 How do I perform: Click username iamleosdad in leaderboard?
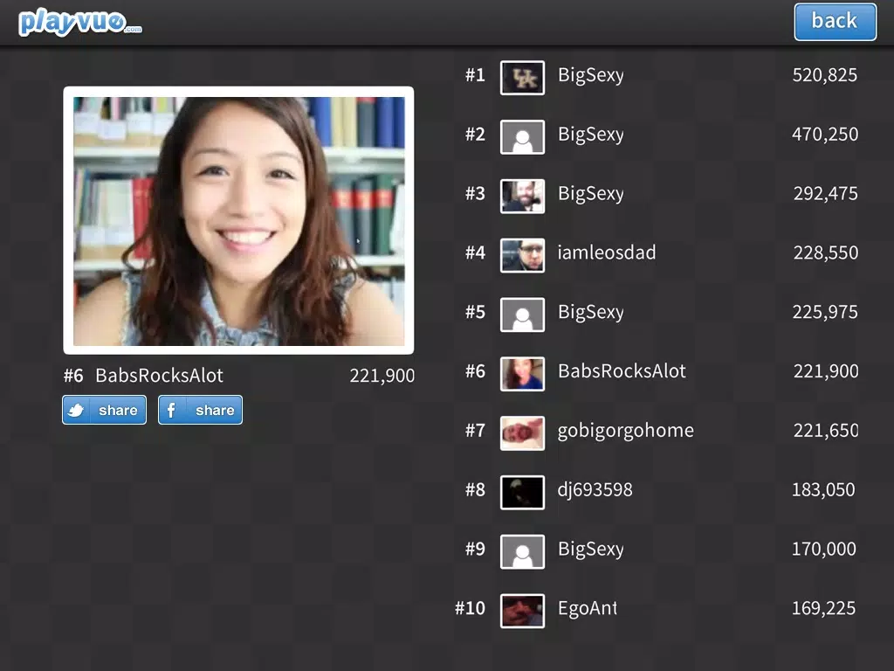tap(607, 252)
